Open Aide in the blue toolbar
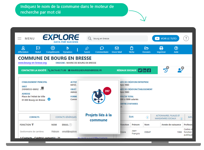The height and width of the screenshot is (150, 204). coord(176,50)
